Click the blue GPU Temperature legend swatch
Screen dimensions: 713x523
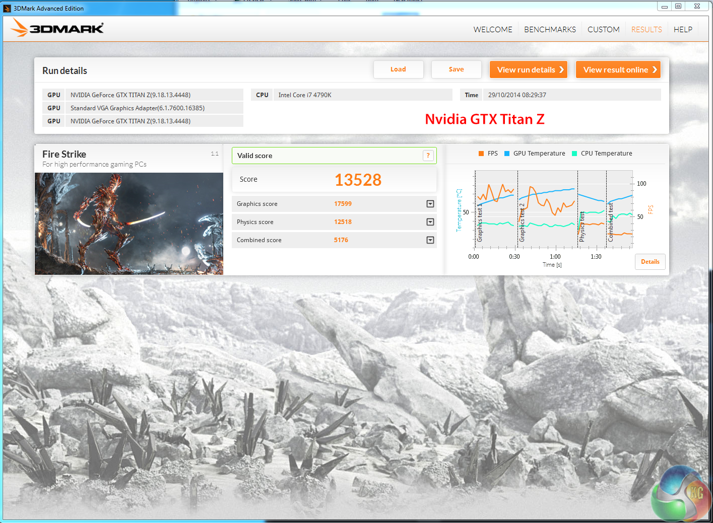[507, 154]
